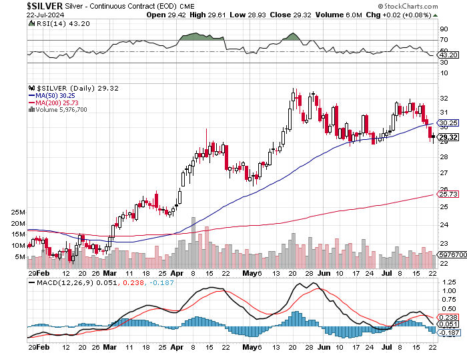This screenshot has height=353, width=467.
Task: Click the RSI 43.20 value tag
Action: [449, 54]
